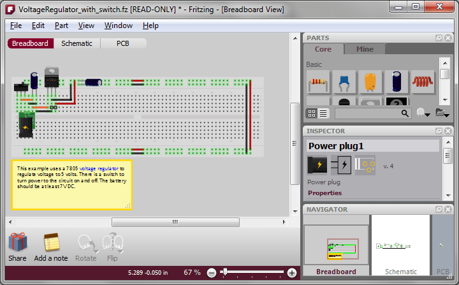Click the yellow note resize grip
This screenshot has height=285, width=459.
[128, 206]
